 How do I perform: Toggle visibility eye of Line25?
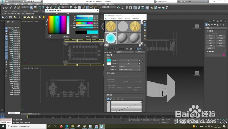[x=11, y=88]
